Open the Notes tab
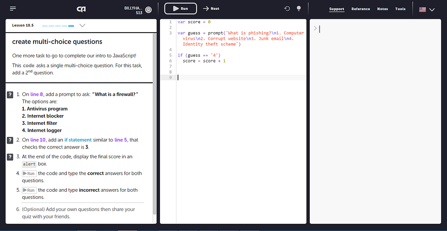The width and height of the screenshot is (447, 231). (x=383, y=9)
